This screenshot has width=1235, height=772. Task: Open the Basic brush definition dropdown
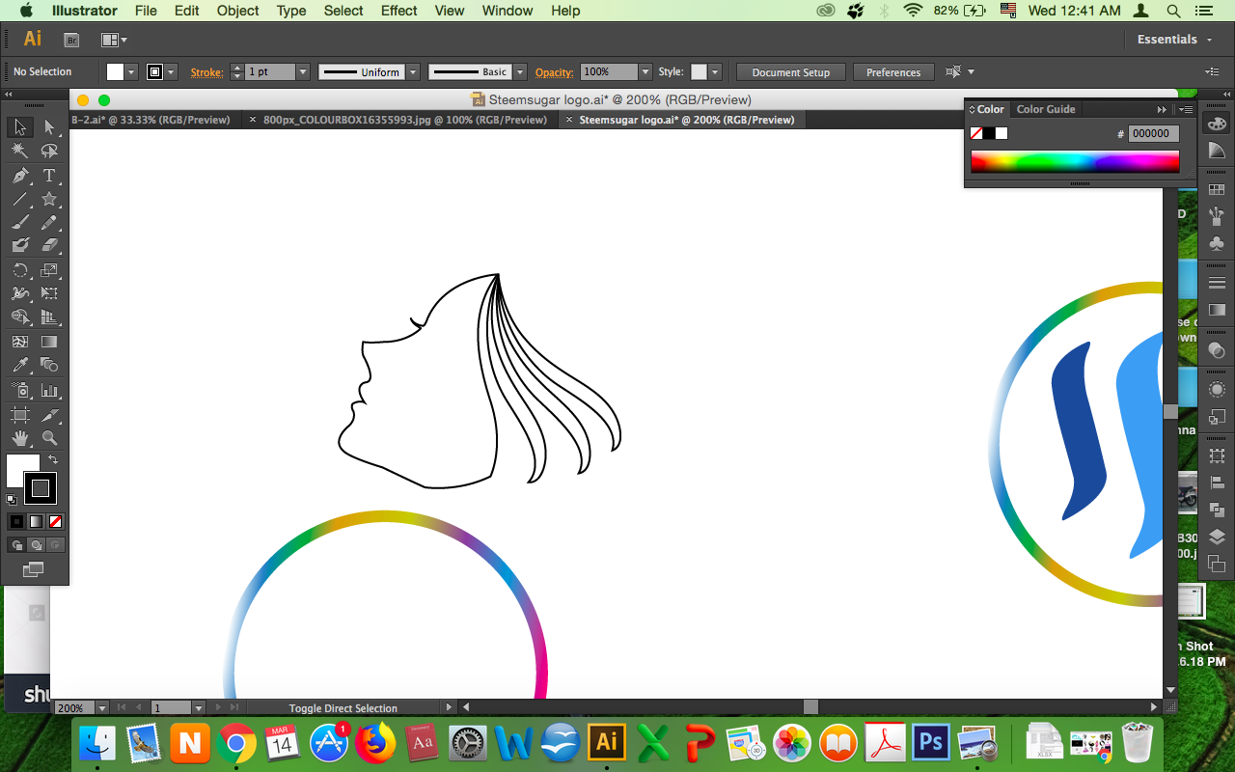[520, 72]
